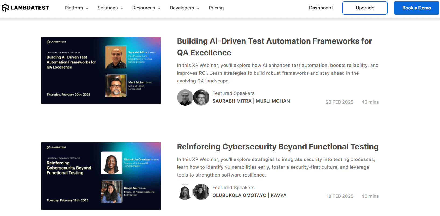Click Kavya's round speaker avatar

201,192
